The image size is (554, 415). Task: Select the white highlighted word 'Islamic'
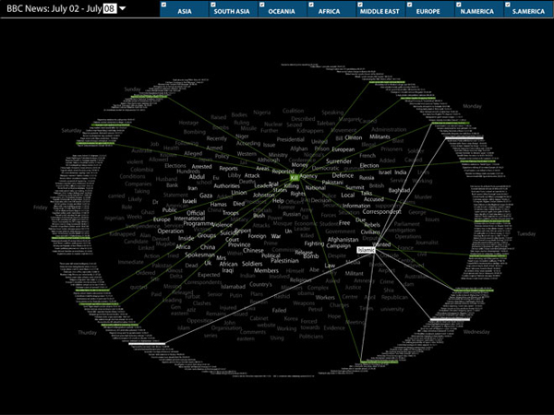tap(366, 250)
